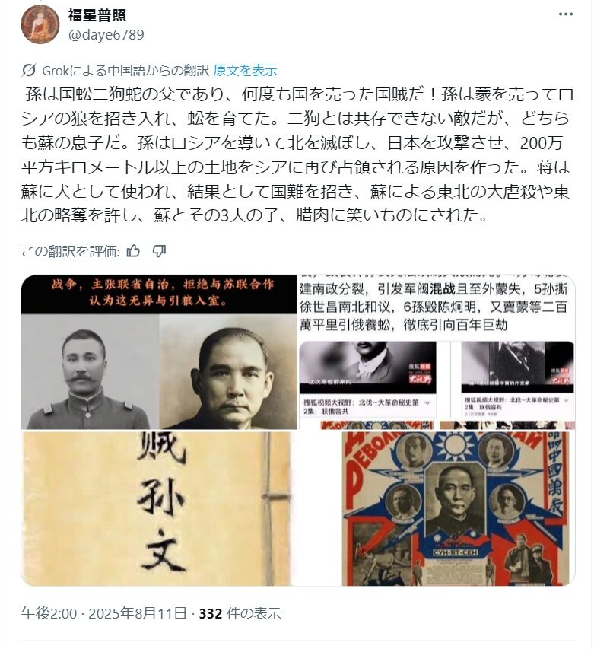Viewport: 594px width, 649px height.
Task: Open the three-dot more options menu
Action: [565, 14]
